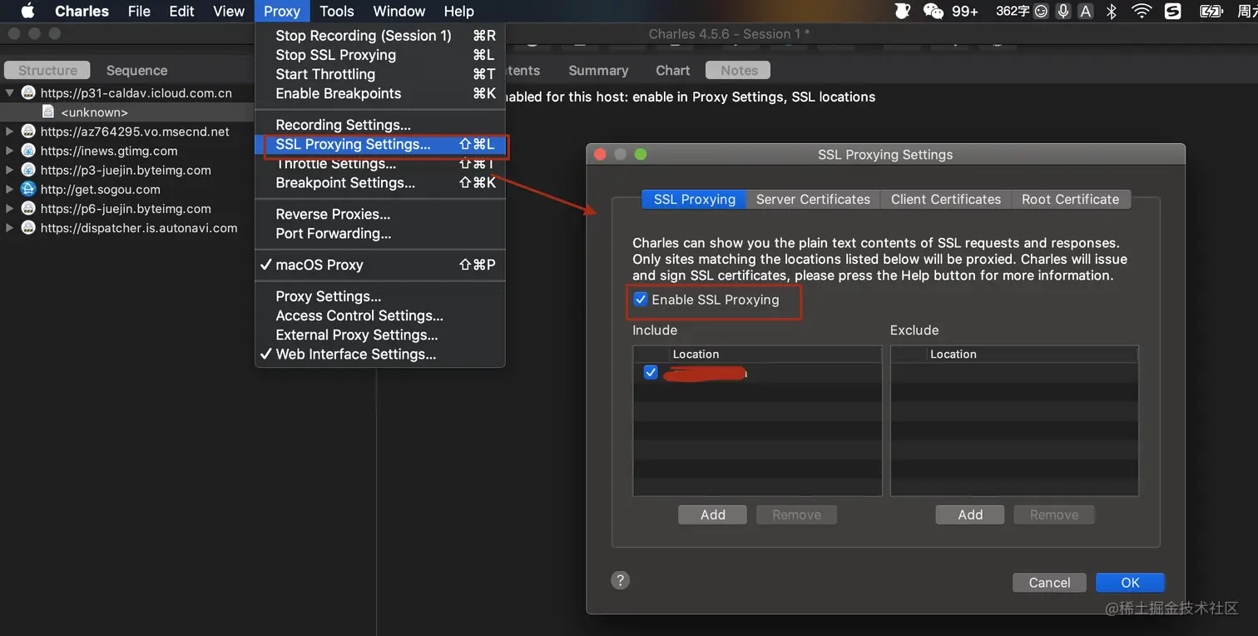Expand the az764295.vo.msecnd.net node
This screenshot has height=636, width=1258.
click(x=10, y=131)
